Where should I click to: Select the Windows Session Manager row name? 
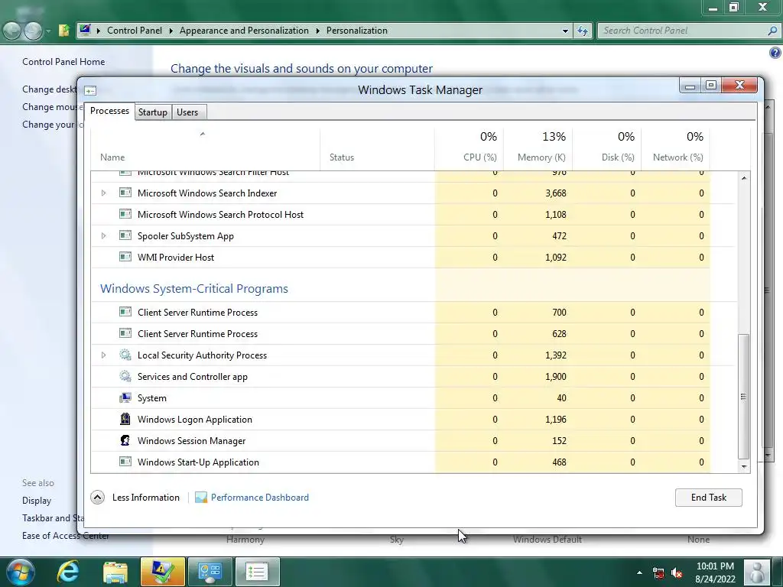[x=191, y=441]
